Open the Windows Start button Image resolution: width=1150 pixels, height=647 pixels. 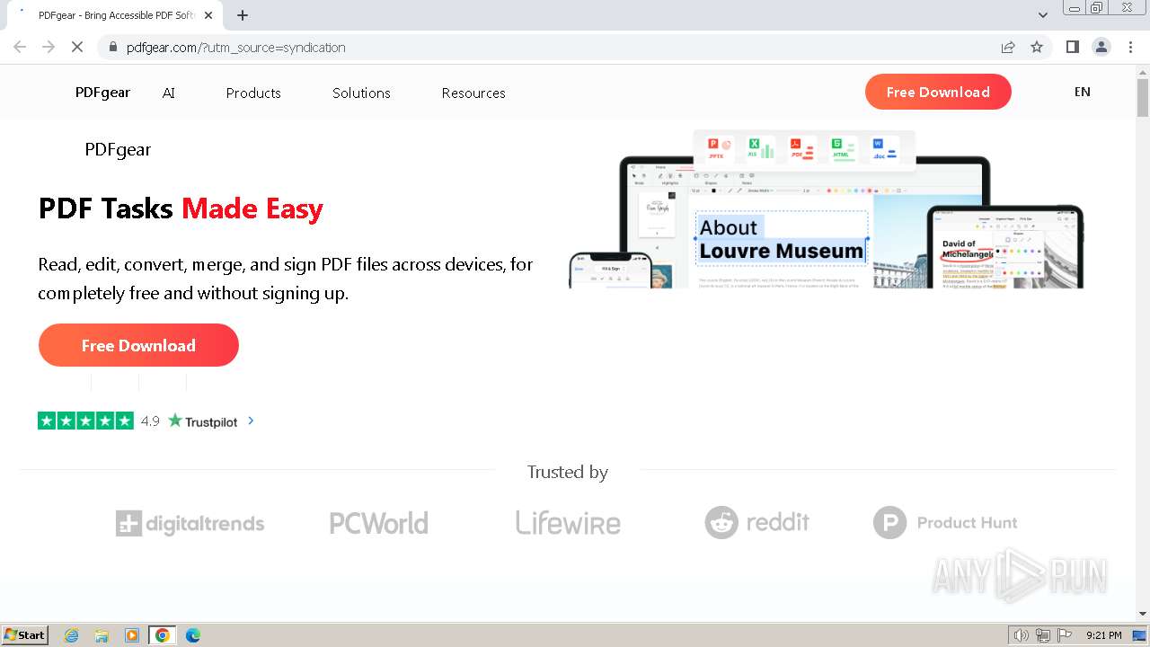click(x=24, y=634)
